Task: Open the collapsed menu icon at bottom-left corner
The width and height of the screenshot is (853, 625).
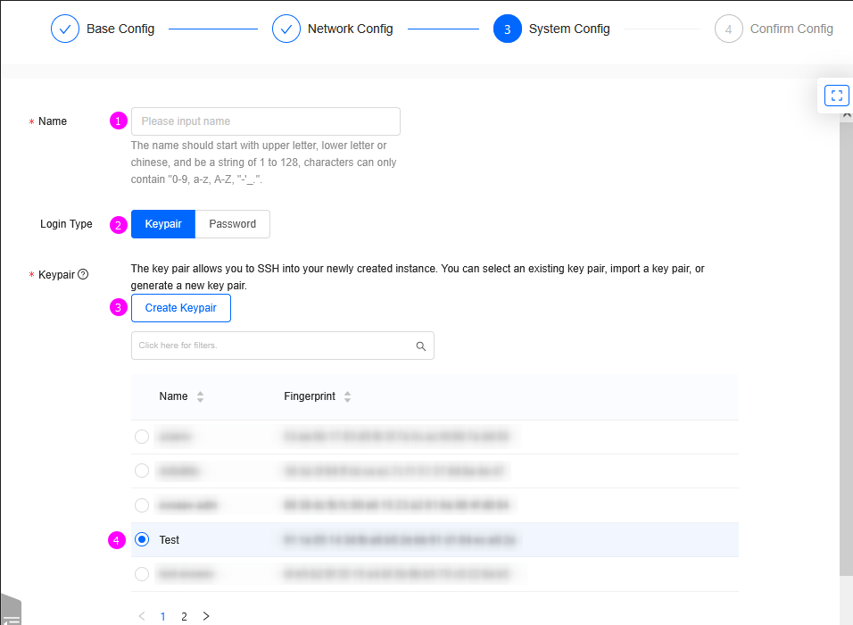Action: click(11, 612)
